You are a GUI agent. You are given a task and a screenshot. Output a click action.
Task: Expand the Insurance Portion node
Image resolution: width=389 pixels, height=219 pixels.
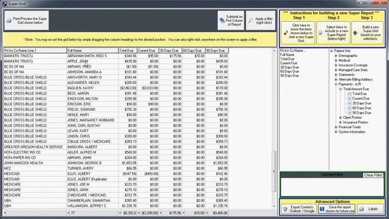pos(340,122)
